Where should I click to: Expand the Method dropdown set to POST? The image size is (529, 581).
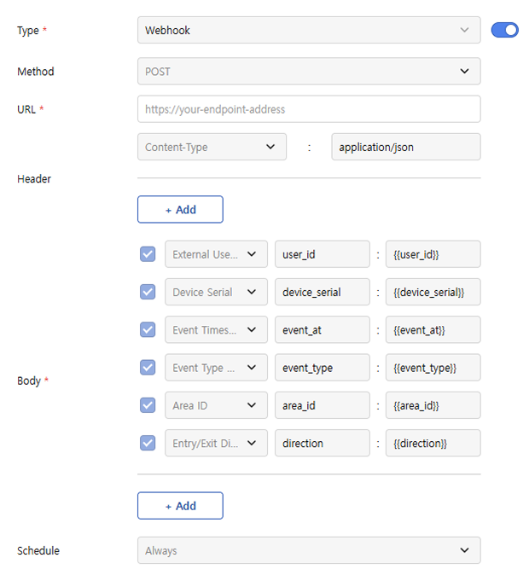point(308,72)
